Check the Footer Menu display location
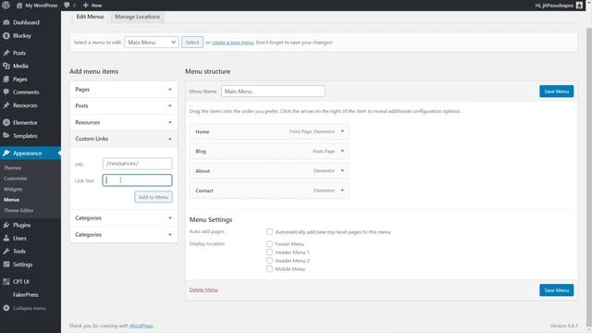This screenshot has width=592, height=333. 269,244
